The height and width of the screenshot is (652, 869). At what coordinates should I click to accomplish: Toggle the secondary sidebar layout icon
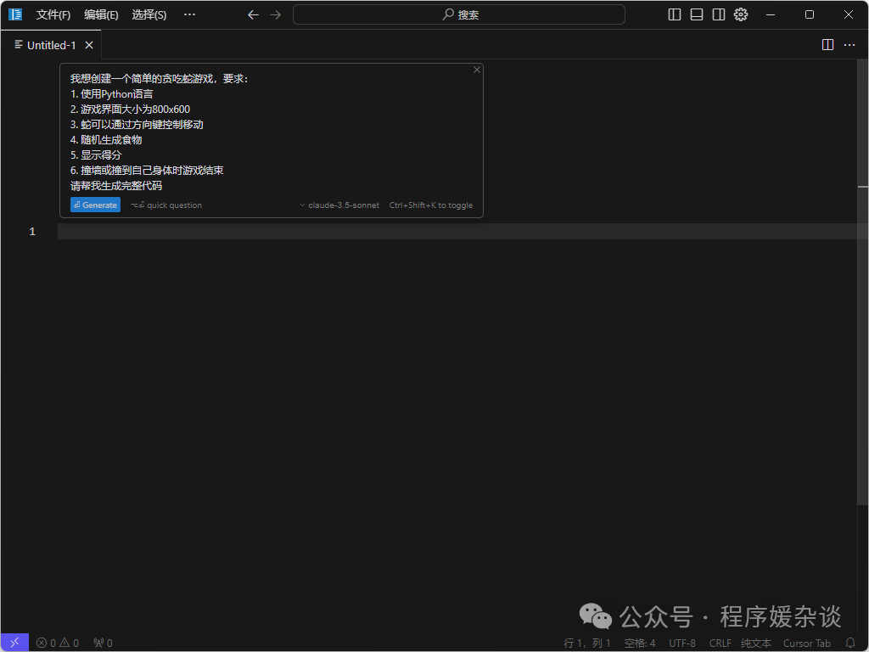(x=718, y=14)
